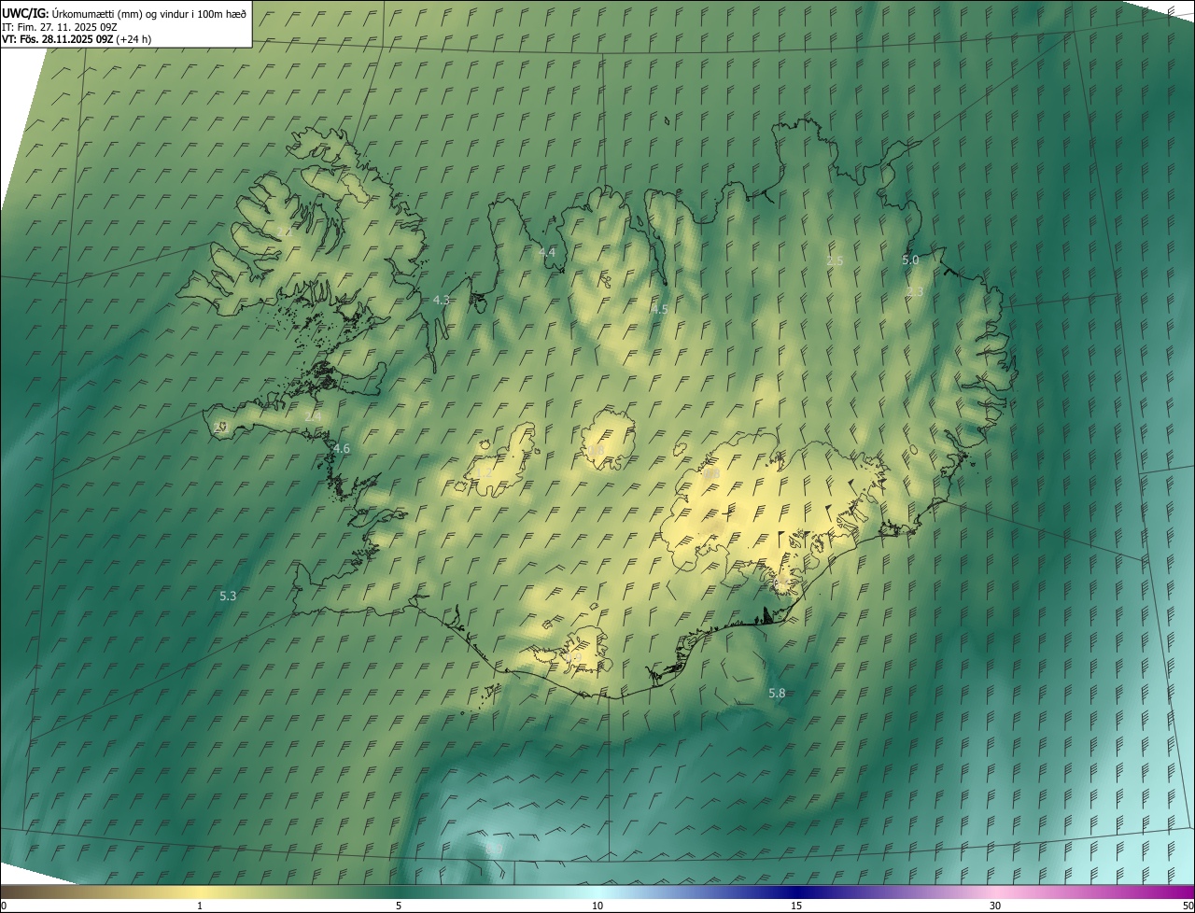1195x913 pixels.
Task: Click the 4.3 value label
Action: [442, 300]
